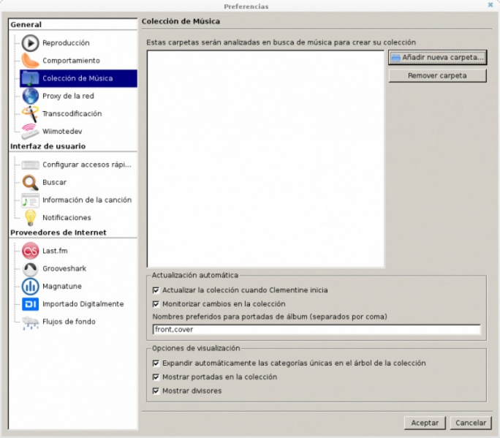The width and height of the screenshot is (500, 438).
Task: Click the Proveedores de Internet header
Action: click(x=58, y=233)
